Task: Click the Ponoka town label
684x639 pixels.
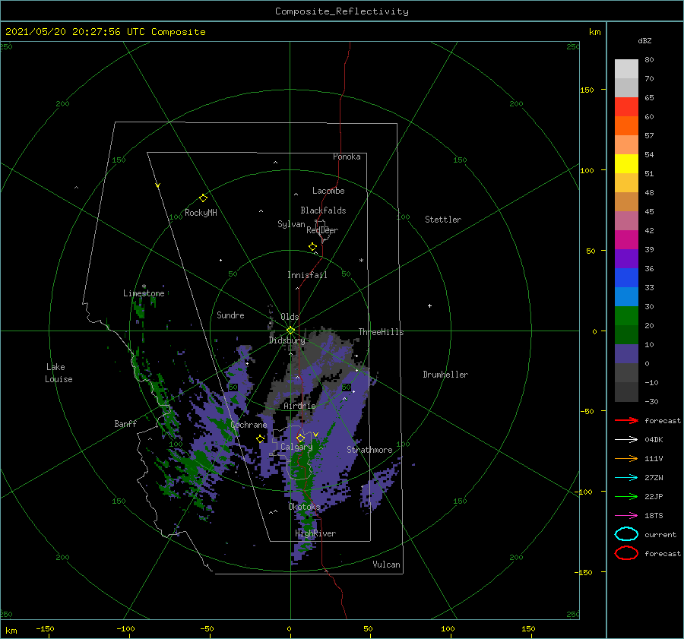Action: point(347,157)
